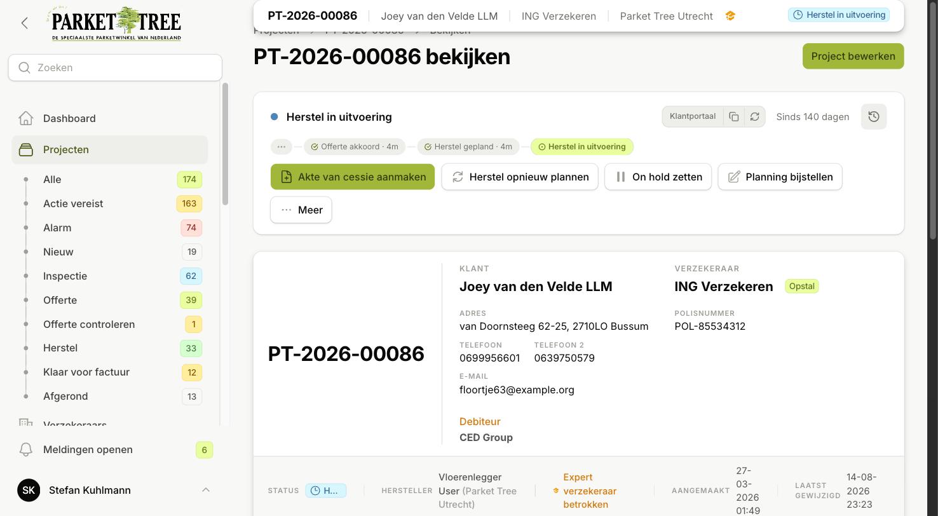Image resolution: width=938 pixels, height=516 pixels.
Task: Click the Project bewerken button
Action: coord(853,56)
